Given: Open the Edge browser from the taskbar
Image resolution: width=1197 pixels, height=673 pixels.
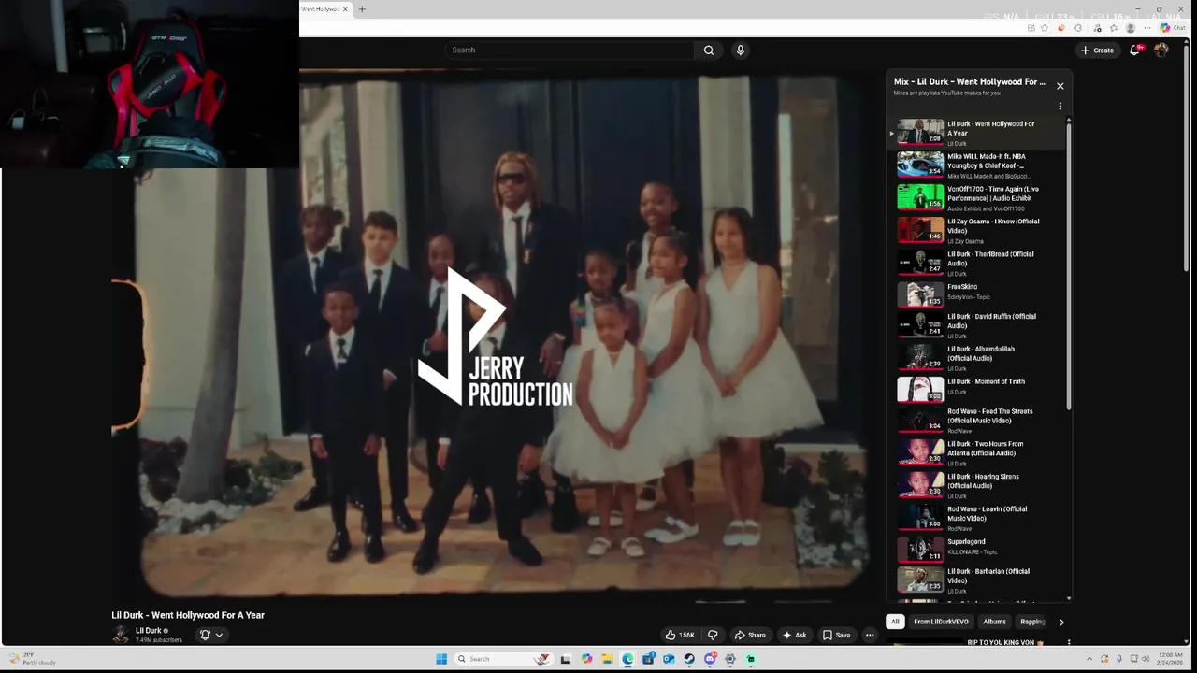Looking at the screenshot, I should pos(627,659).
